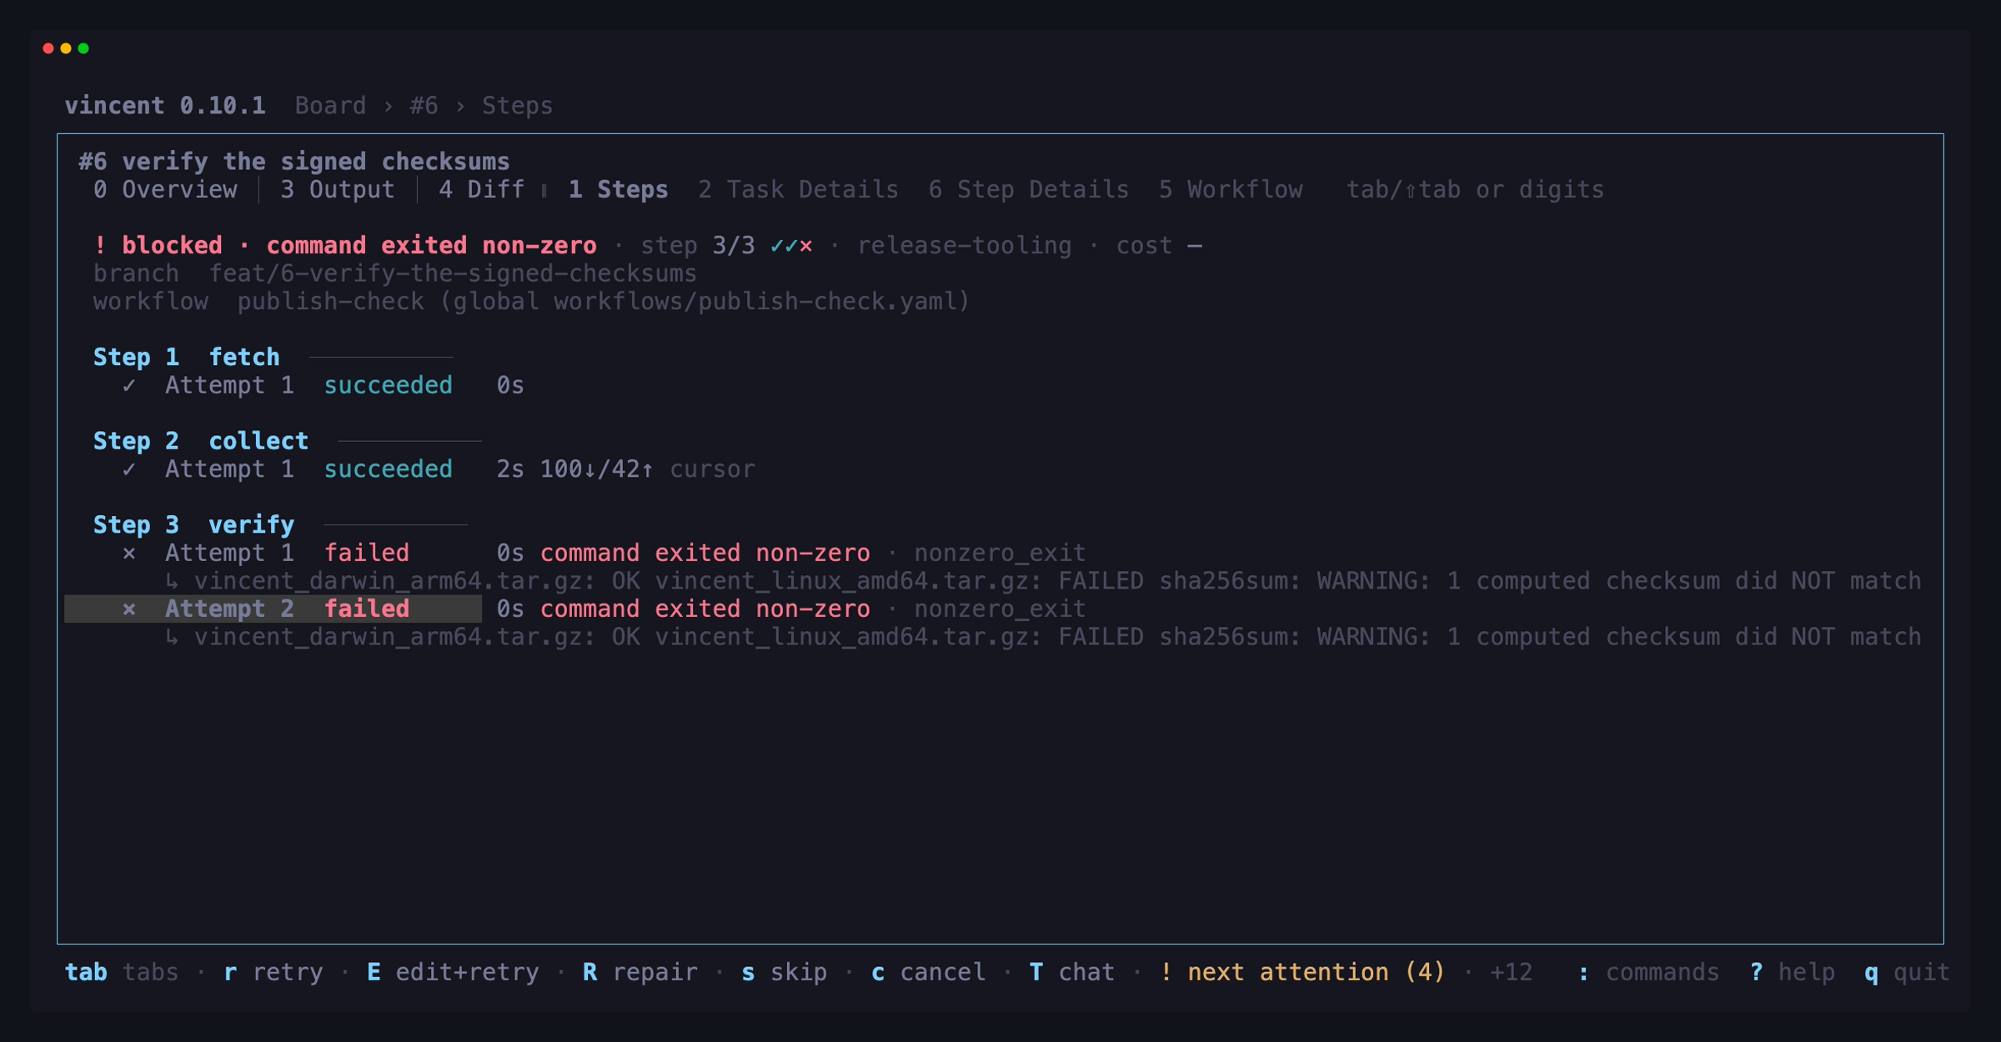Click the ? help shortcut
This screenshot has width=2001, height=1042.
click(1792, 972)
